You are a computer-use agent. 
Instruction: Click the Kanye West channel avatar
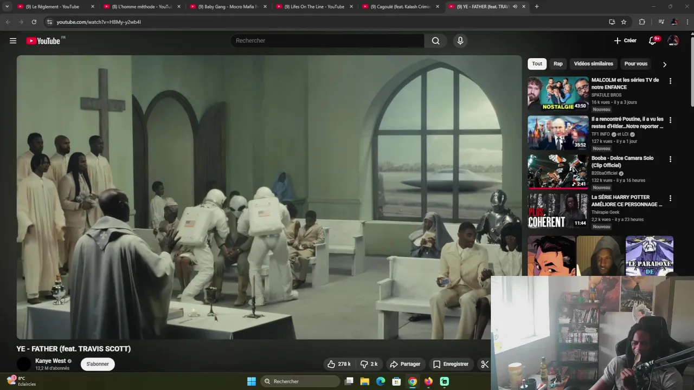(x=24, y=364)
